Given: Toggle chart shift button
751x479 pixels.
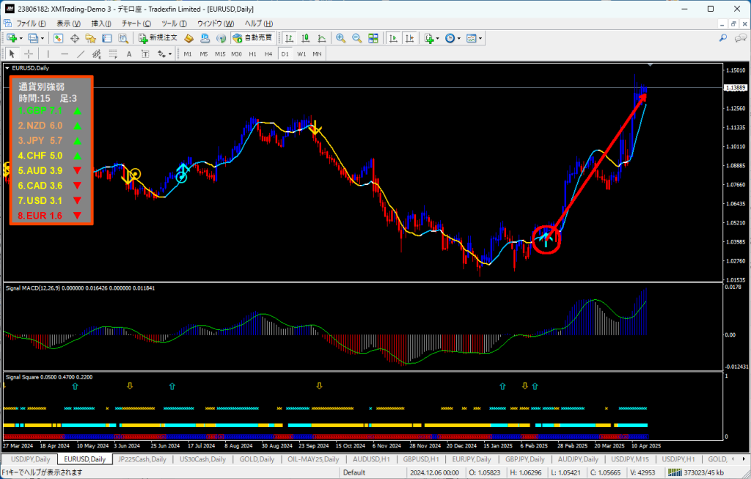Looking at the screenshot, I should tap(409, 38).
